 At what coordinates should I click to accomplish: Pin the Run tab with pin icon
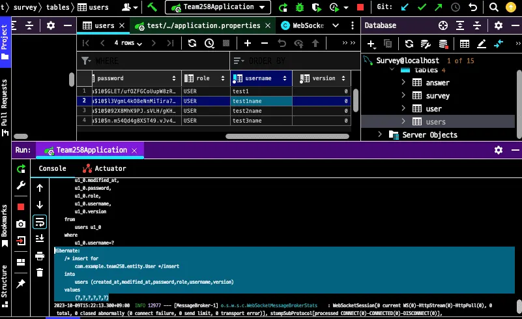coord(21,284)
